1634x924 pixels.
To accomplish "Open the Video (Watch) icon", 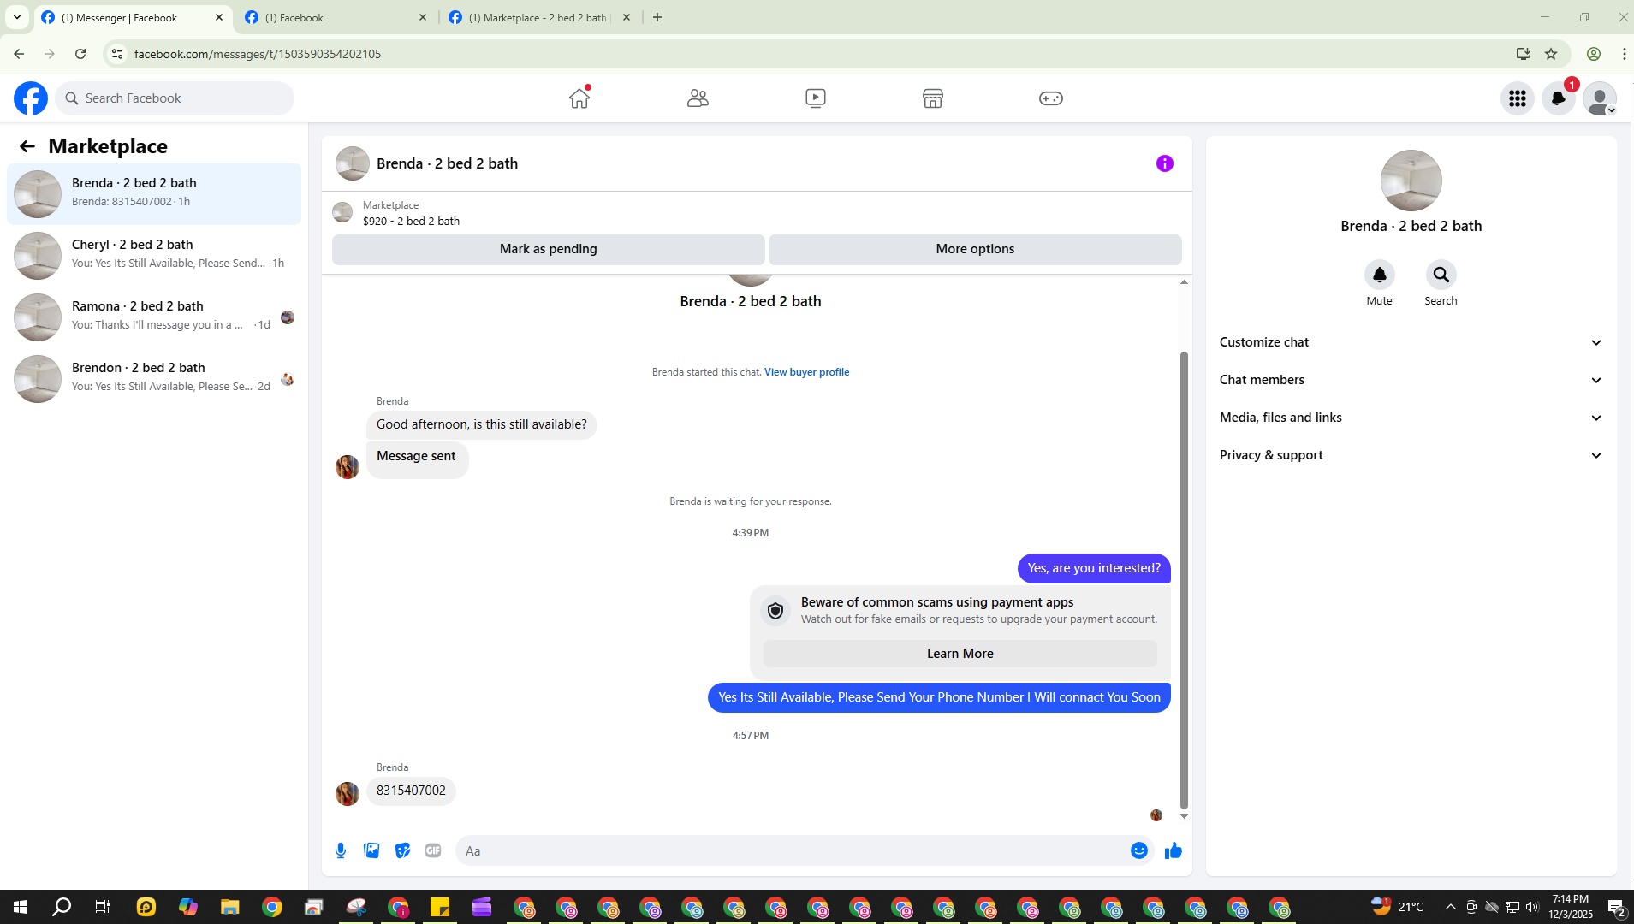I will click(816, 98).
